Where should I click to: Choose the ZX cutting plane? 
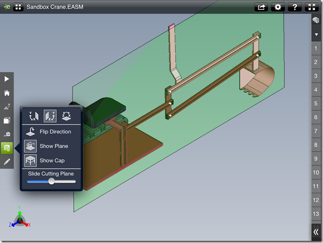tap(66, 116)
